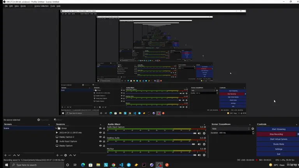The width and height of the screenshot is (299, 168).
Task: Open the Edit menu
Action: tap(11, 6)
